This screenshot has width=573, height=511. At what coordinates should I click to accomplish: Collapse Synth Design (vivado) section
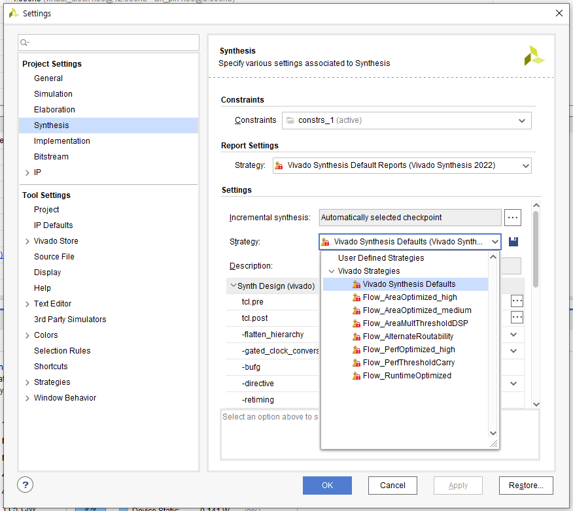pos(233,286)
